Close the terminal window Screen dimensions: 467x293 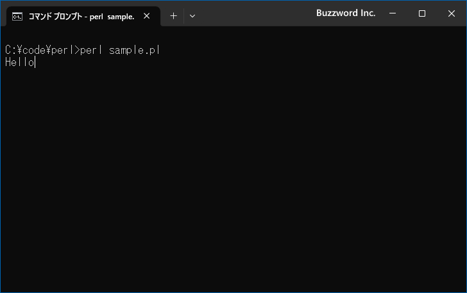(x=452, y=13)
